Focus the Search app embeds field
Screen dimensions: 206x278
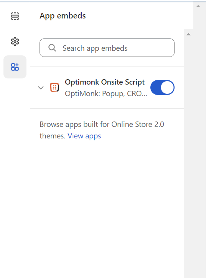[107, 48]
